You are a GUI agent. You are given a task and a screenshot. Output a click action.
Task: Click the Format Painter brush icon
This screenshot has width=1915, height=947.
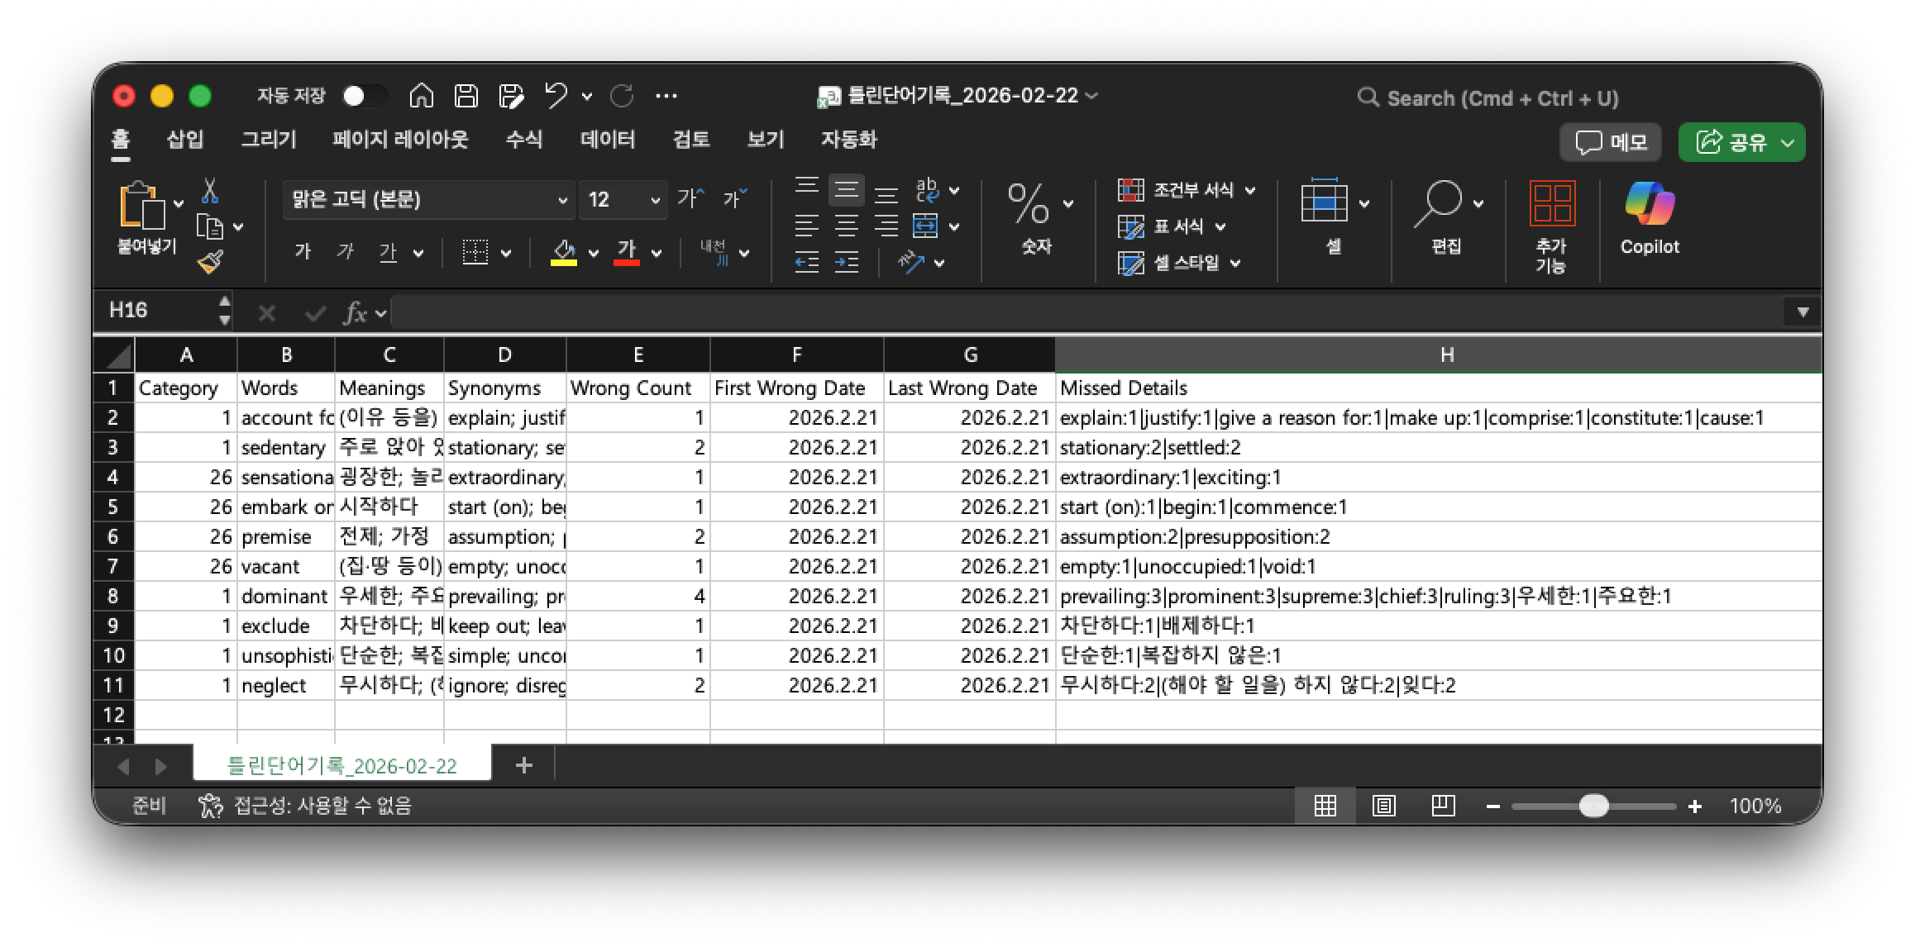coord(210,262)
